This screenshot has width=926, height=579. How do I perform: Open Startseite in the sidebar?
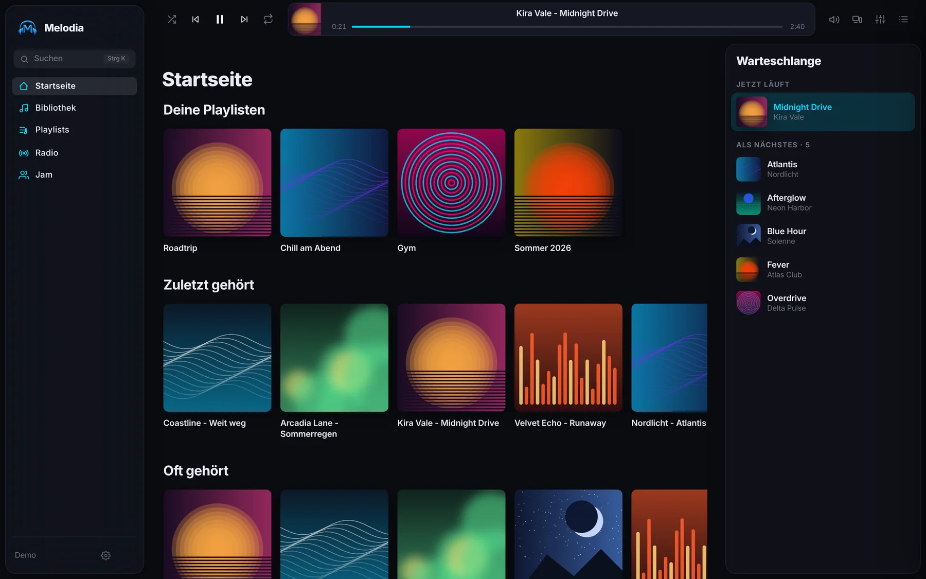(x=75, y=86)
